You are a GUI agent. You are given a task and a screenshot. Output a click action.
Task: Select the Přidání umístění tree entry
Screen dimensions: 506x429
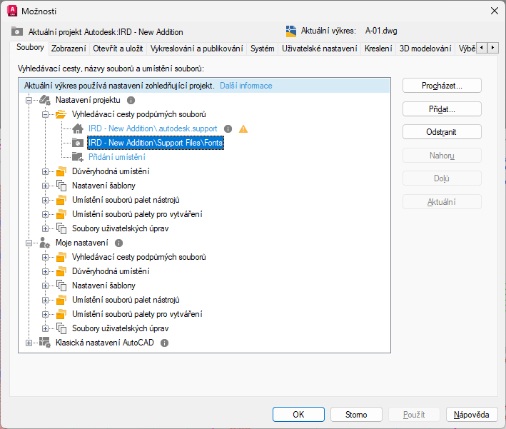[x=116, y=157]
